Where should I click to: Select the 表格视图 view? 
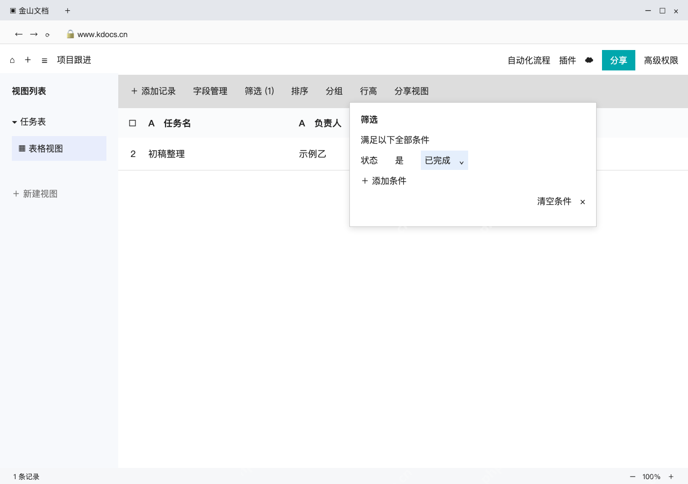pos(59,148)
